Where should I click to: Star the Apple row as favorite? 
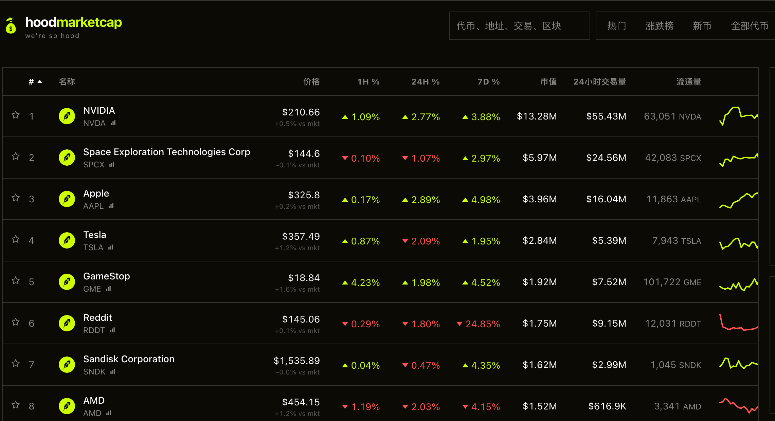[x=16, y=198]
